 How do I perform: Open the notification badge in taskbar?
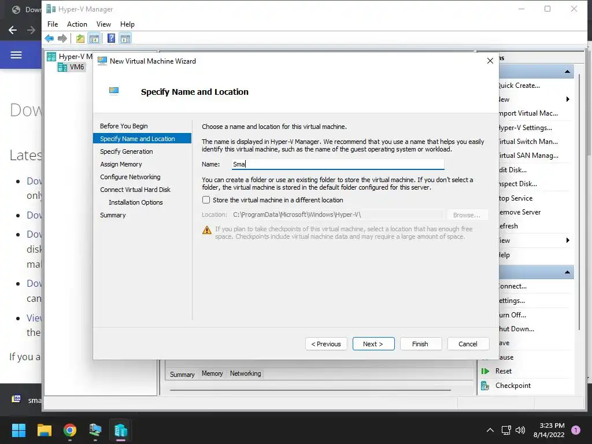click(x=576, y=430)
